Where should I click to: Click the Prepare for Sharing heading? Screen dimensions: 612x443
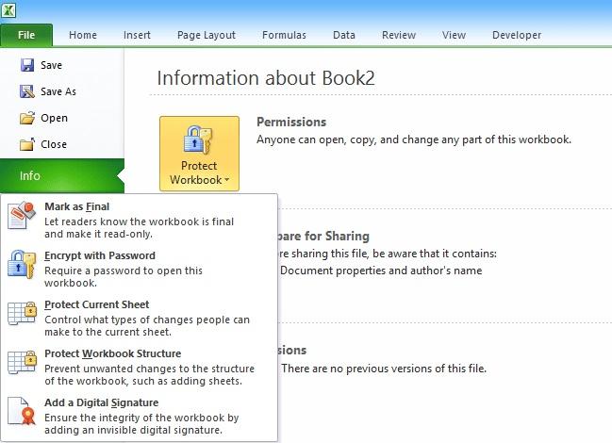click(323, 237)
